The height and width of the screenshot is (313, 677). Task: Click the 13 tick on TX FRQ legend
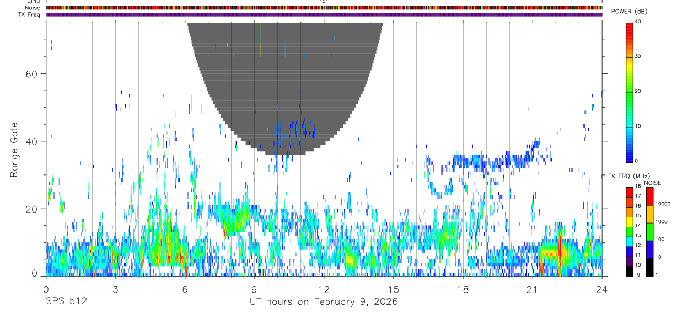[638, 235]
